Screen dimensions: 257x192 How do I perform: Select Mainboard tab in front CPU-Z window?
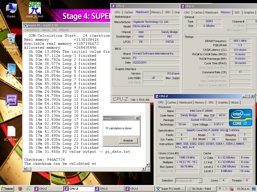185,102
